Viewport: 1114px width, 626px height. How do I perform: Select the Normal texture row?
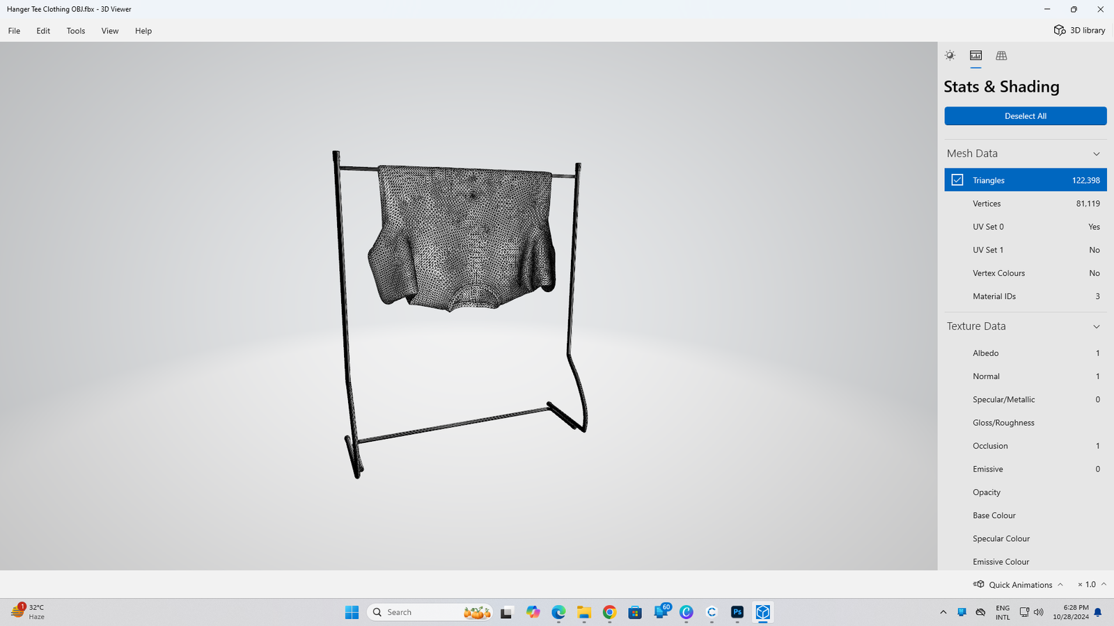[1026, 376]
